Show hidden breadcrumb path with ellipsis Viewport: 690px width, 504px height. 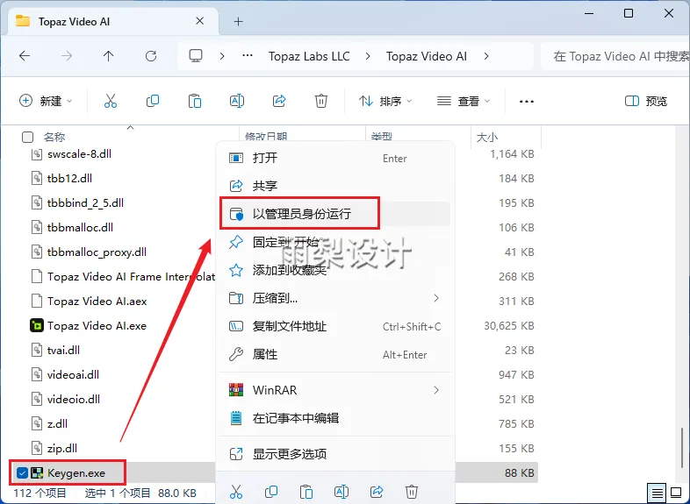[248, 56]
